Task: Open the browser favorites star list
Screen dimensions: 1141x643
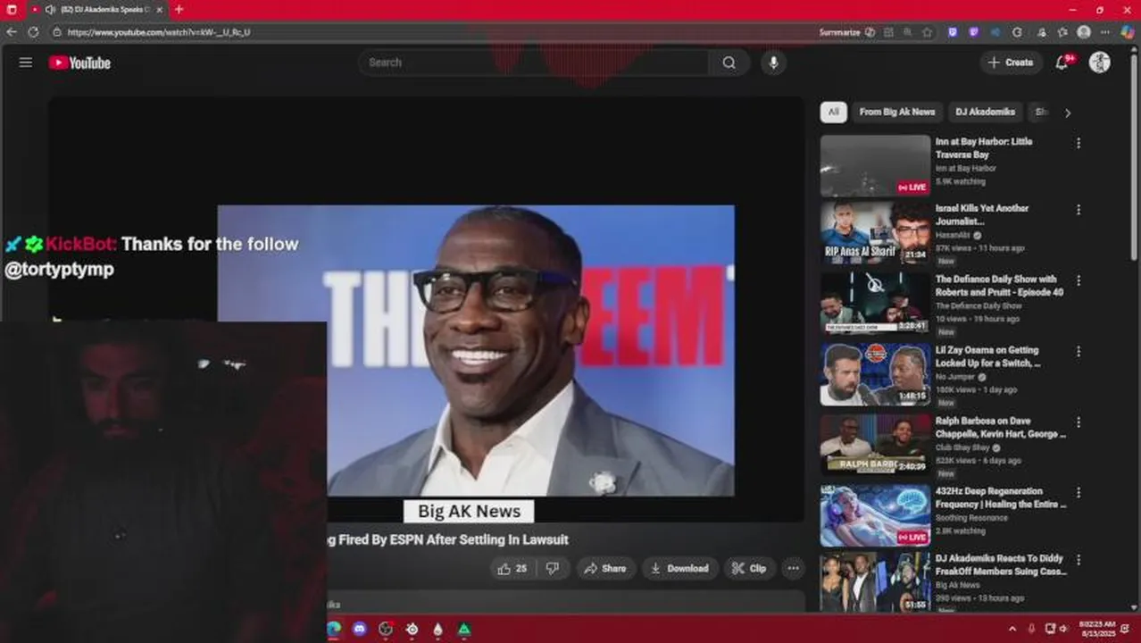Action: coord(1062,32)
